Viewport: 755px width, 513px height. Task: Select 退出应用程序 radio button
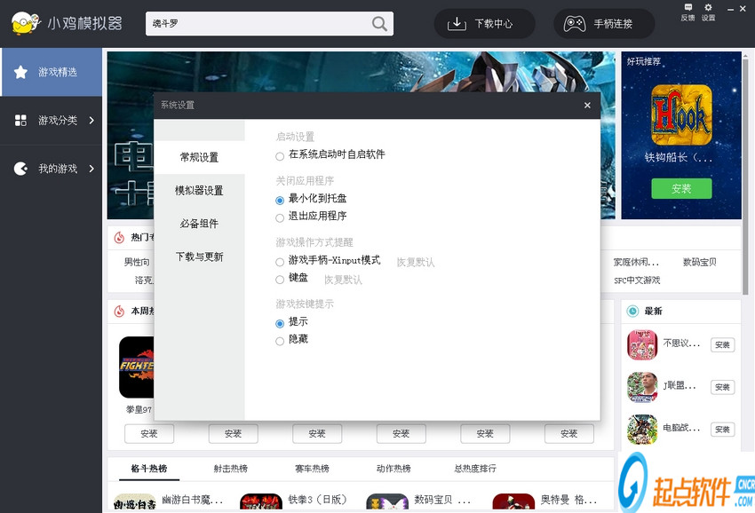280,218
